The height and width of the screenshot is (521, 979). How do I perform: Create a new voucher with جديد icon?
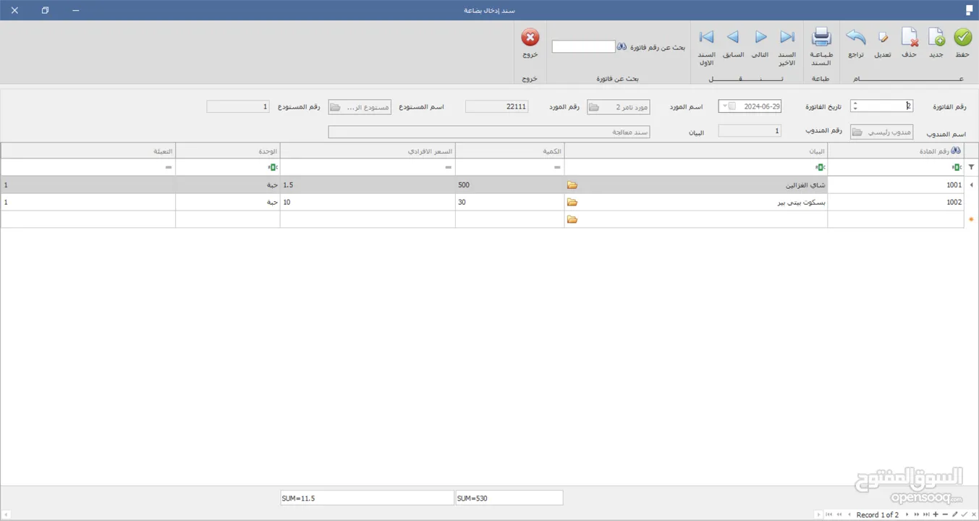(x=936, y=37)
